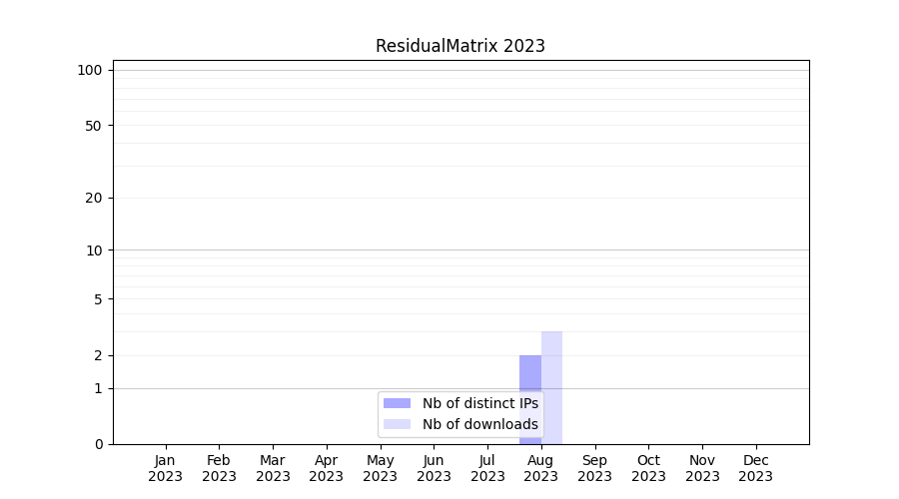Click the ResidualMatrix 2023 chart title
The image size is (899, 499).
tap(459, 46)
